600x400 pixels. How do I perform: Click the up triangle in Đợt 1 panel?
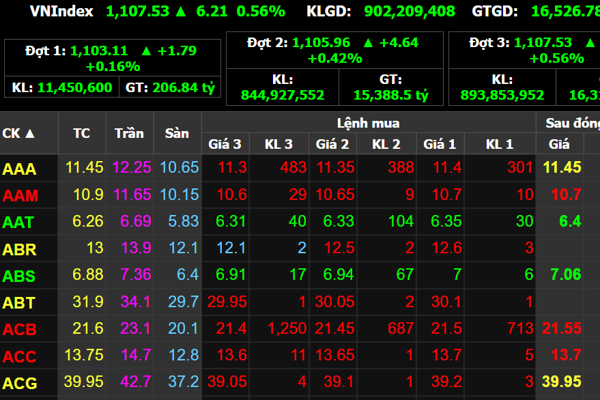(146, 51)
